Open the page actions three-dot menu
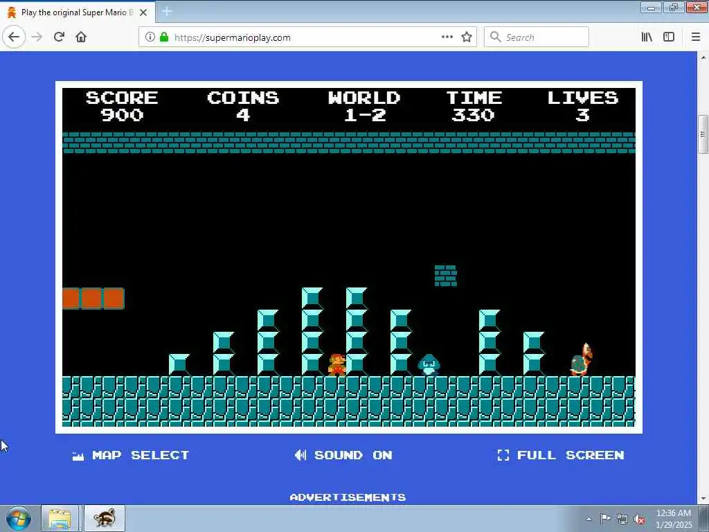The height and width of the screenshot is (532, 709). pos(447,37)
